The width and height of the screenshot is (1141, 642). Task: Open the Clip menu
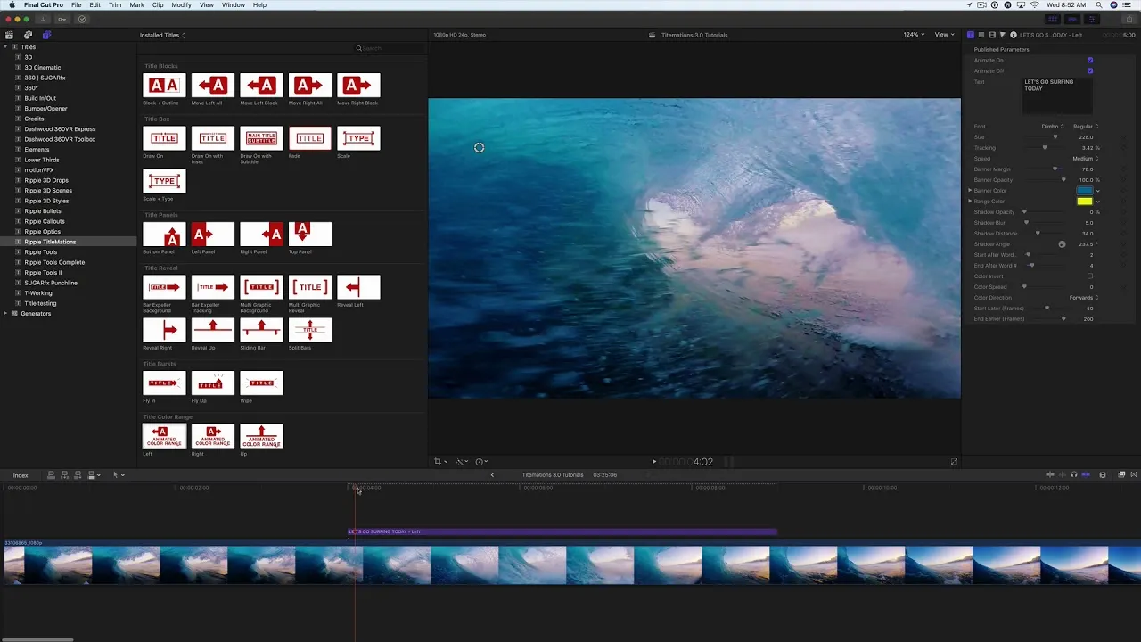pyautogui.click(x=158, y=5)
